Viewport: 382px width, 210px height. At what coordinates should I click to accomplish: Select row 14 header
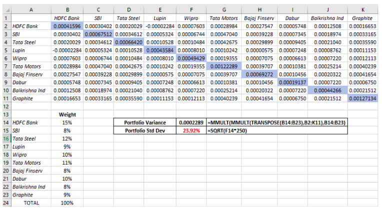click(7, 123)
